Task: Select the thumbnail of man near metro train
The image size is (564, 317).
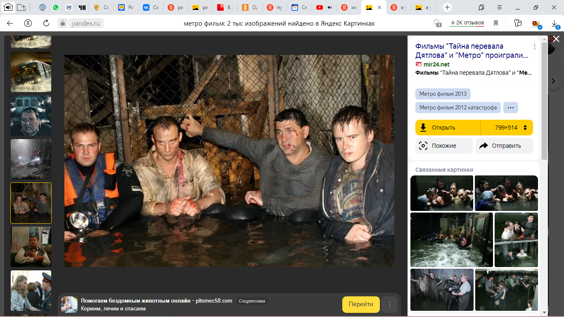Action: (x=31, y=116)
